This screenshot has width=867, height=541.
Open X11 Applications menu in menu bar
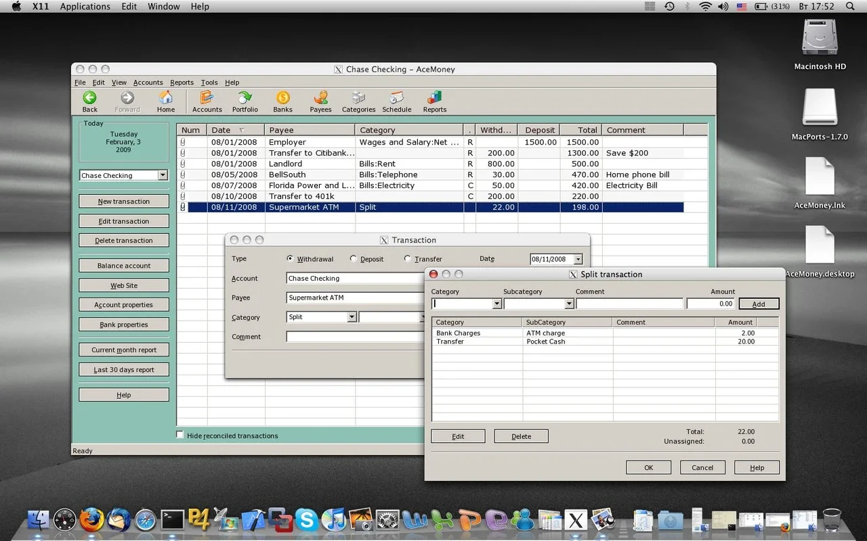pyautogui.click(x=85, y=6)
